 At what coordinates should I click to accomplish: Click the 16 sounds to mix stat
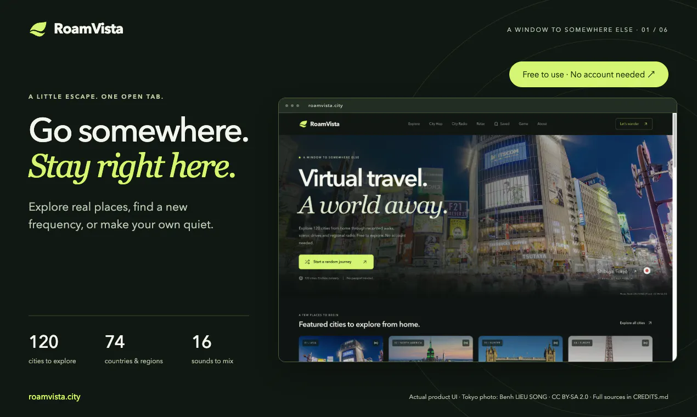coord(212,349)
